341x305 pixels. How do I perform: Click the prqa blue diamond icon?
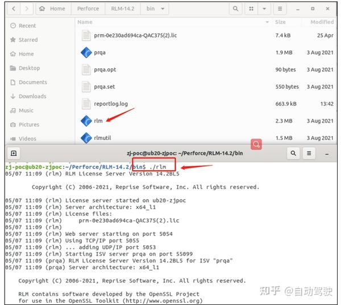click(86, 53)
